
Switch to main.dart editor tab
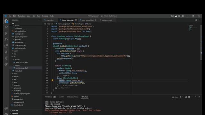pyautogui.click(x=50, y=20)
